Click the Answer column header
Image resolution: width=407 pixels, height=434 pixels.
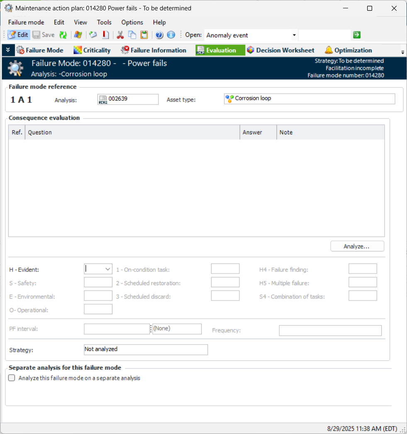[258, 132]
